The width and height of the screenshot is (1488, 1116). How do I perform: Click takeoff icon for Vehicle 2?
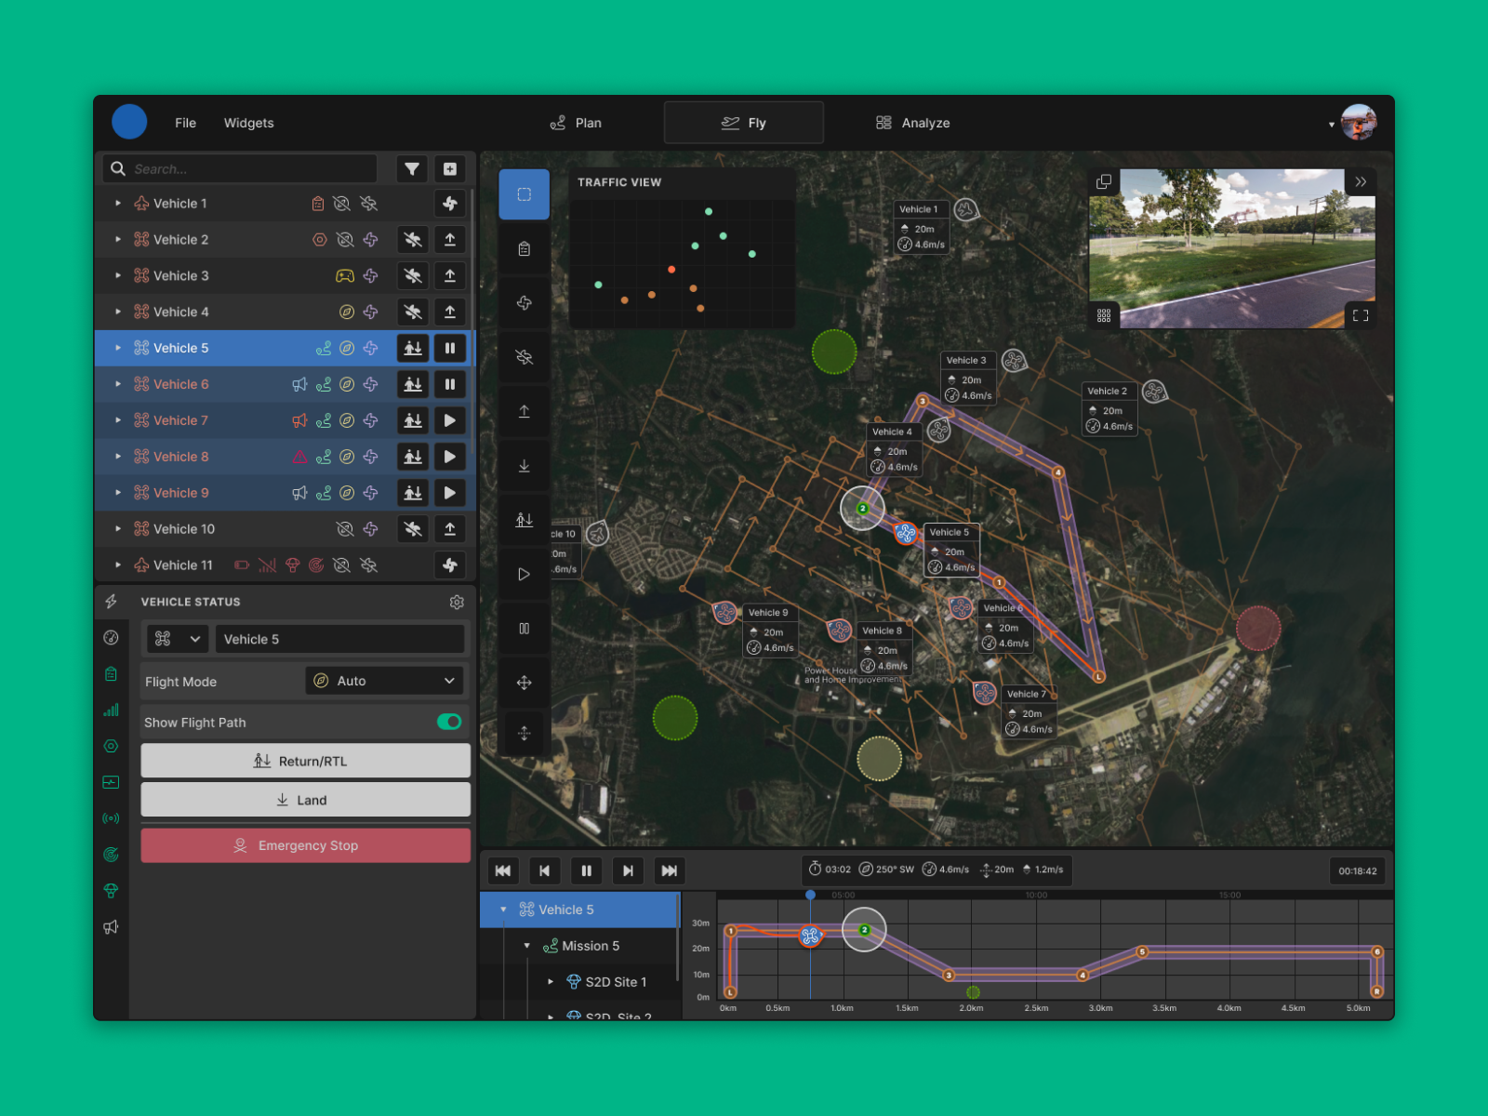click(x=450, y=240)
